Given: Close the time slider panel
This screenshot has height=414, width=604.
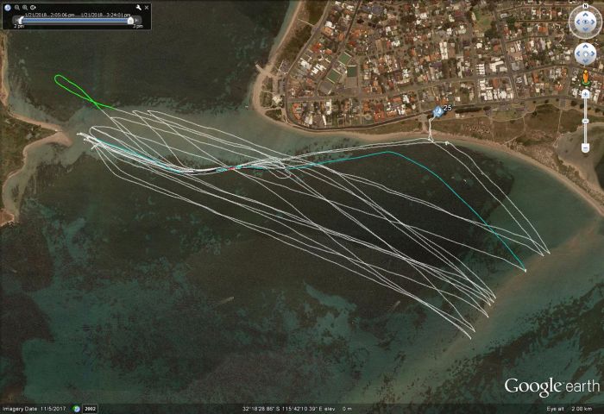Looking at the screenshot, I should pos(146,7).
